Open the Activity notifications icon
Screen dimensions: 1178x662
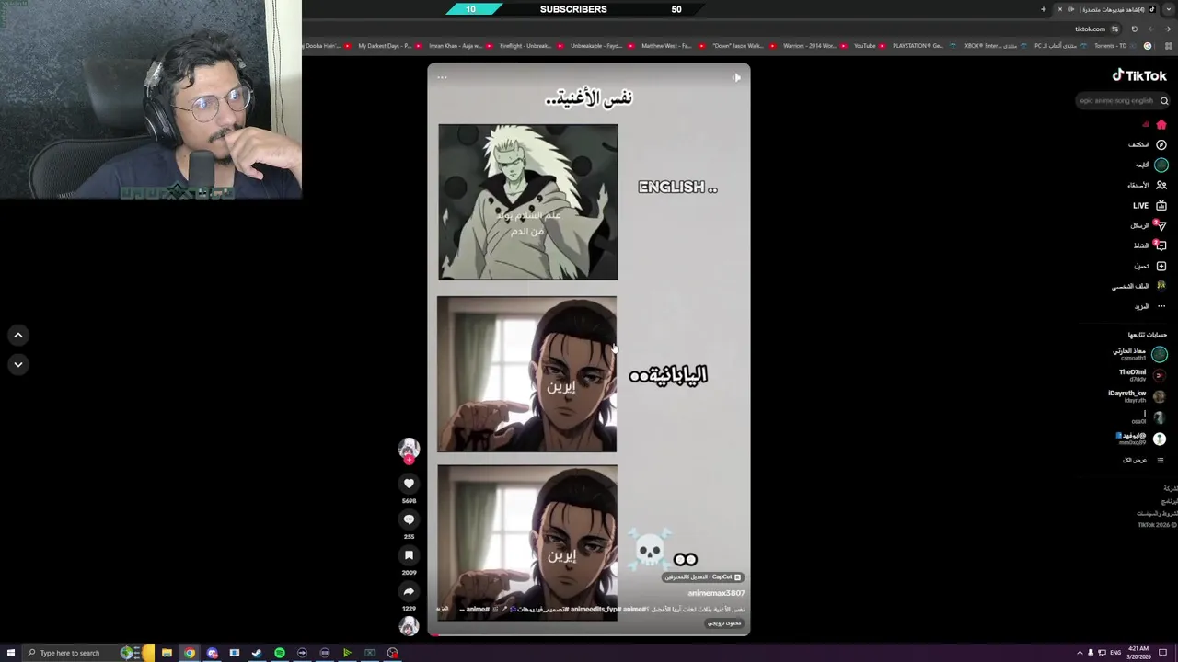point(1161,245)
